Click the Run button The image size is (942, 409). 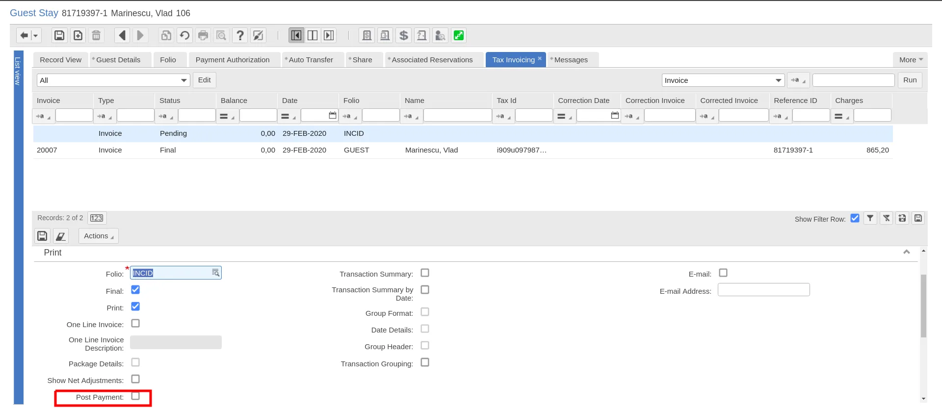[x=910, y=80]
